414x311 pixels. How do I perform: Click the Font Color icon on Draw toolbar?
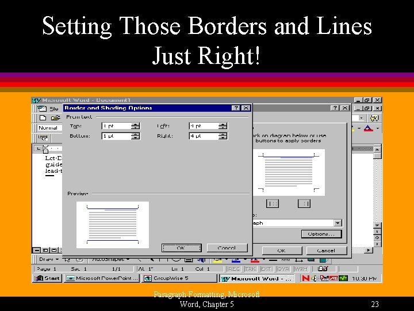click(x=255, y=260)
